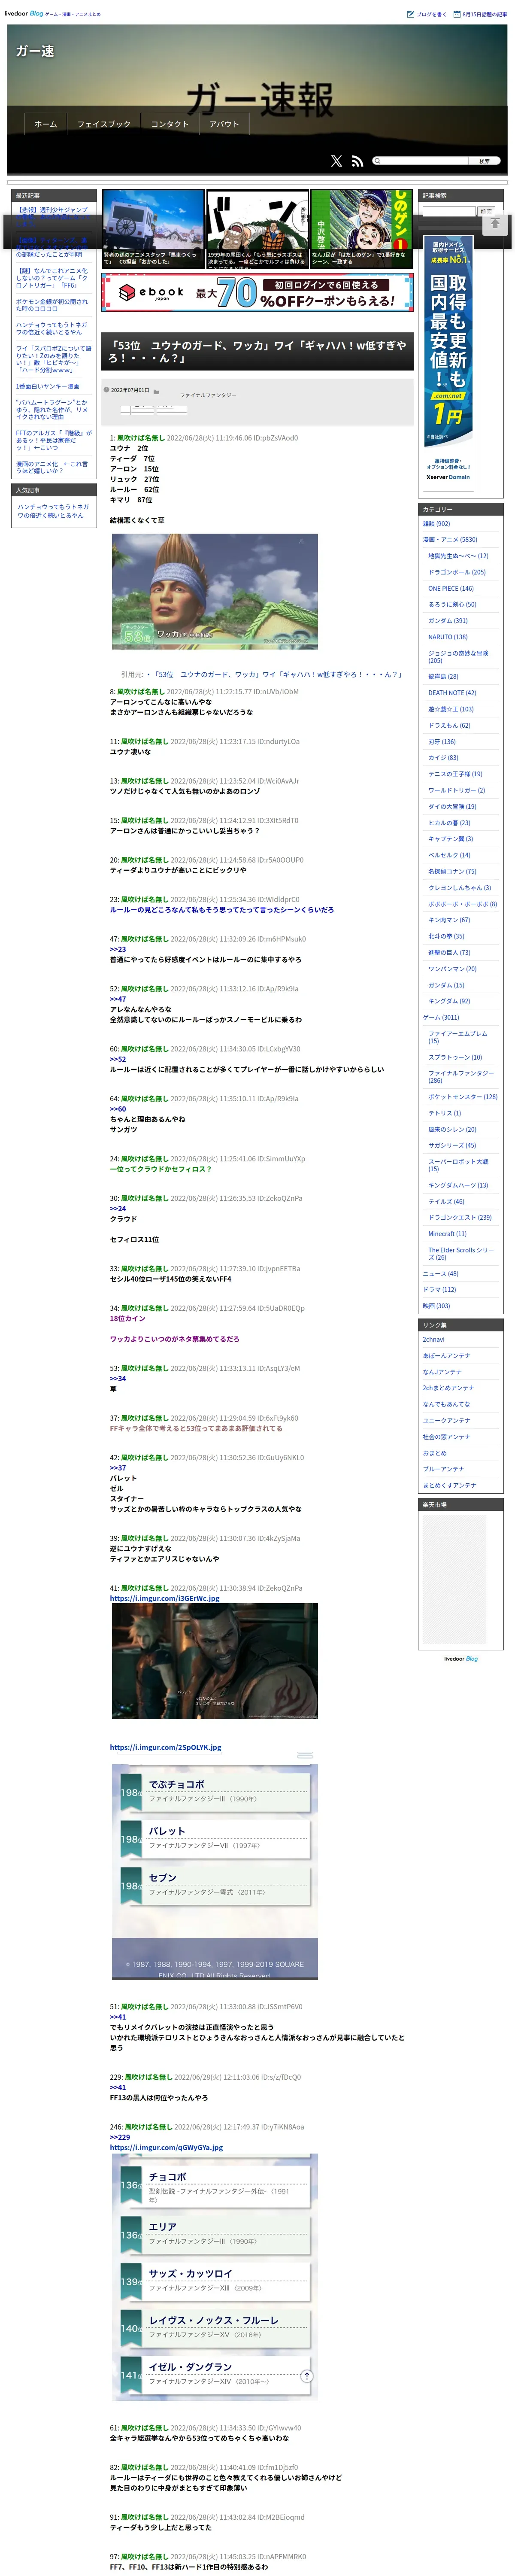The image size is (515, 2576).
Task: Click the livedoor Blog footer logo in sidebar
Action: [461, 1659]
